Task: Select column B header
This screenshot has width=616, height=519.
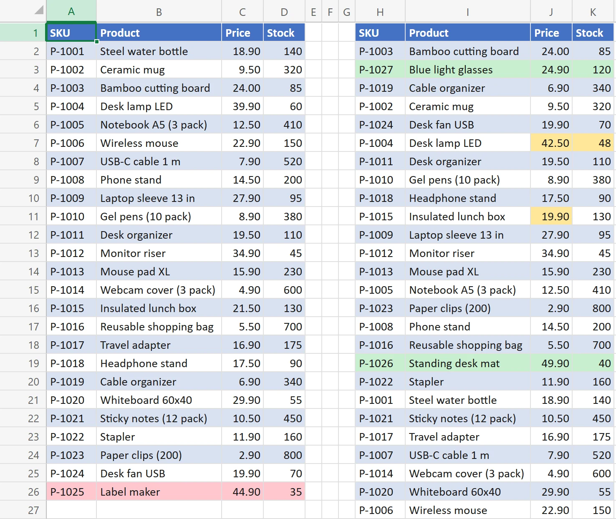Action: click(x=159, y=11)
